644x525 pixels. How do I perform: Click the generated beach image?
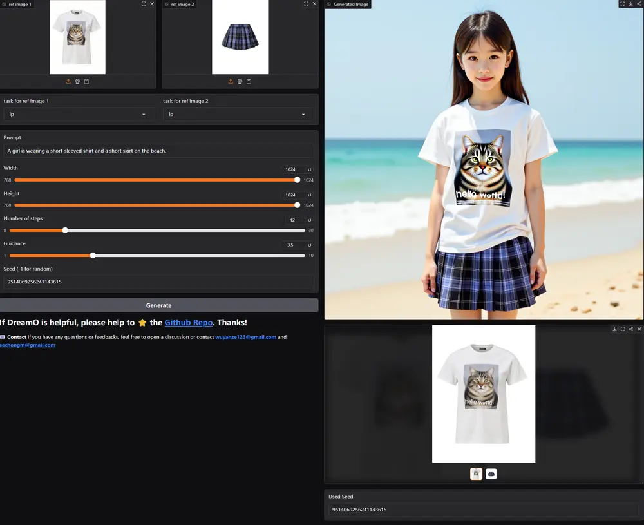pyautogui.click(x=484, y=159)
